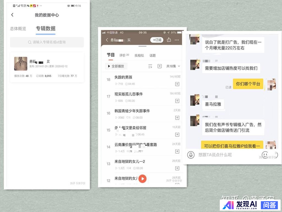Open the emoji picker in chat
Screen dimensions: 282x212
pyautogui.click(x=265, y=155)
